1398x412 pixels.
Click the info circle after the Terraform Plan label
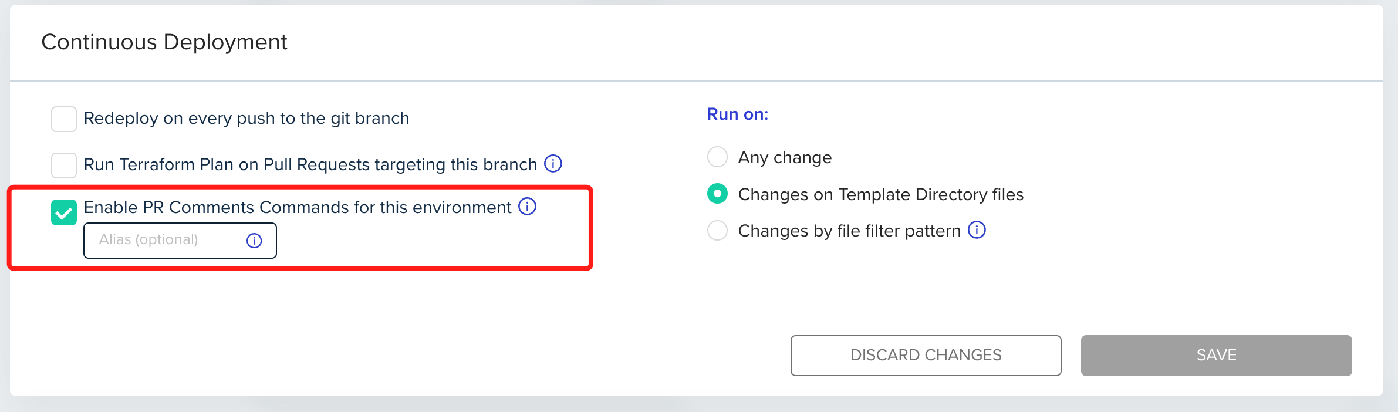(552, 164)
